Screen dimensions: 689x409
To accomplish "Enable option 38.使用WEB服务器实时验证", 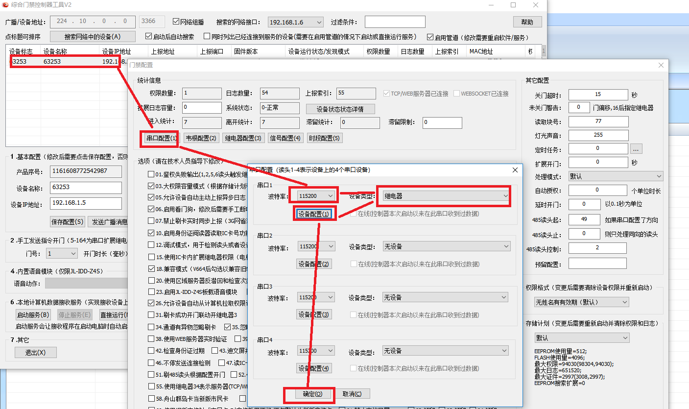I will 151,339.
